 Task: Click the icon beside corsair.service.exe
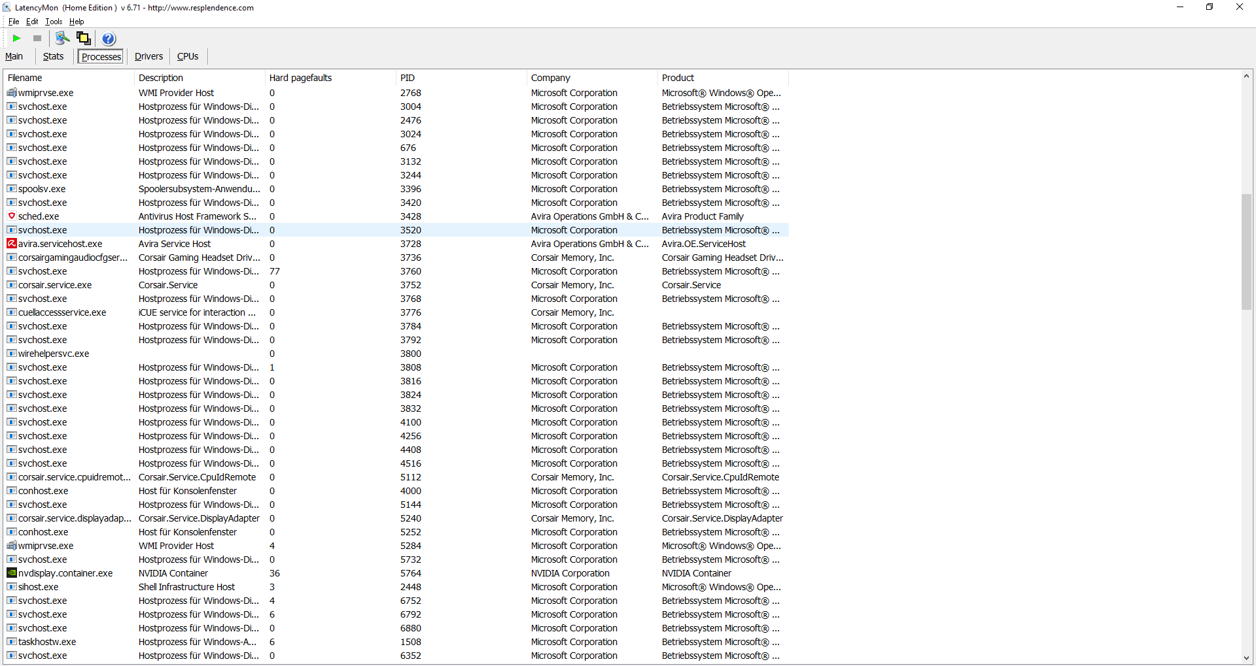tap(12, 285)
